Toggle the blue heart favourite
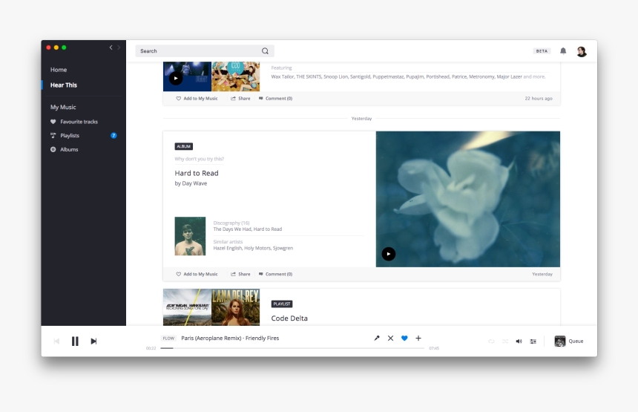 pos(404,338)
